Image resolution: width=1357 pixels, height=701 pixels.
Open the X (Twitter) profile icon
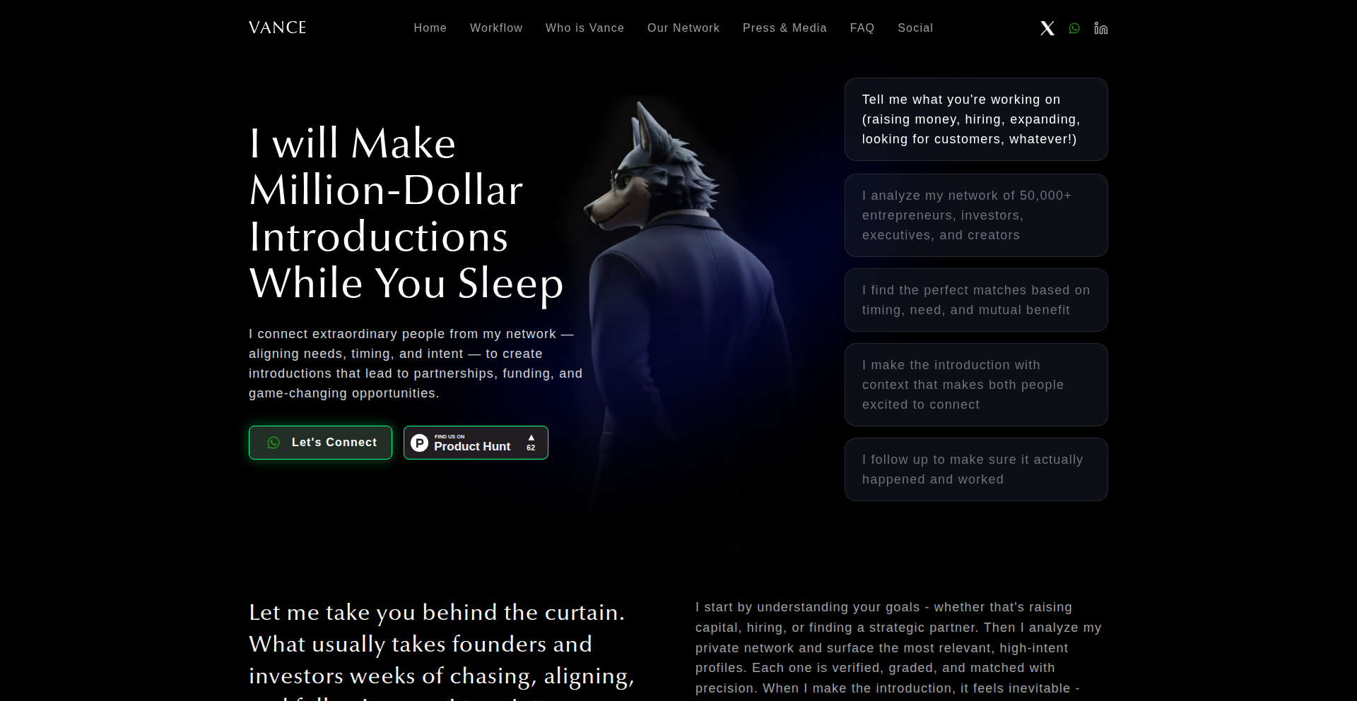1047,28
